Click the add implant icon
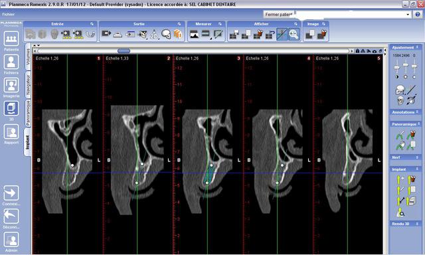This screenshot has width=425, height=255. [400, 179]
